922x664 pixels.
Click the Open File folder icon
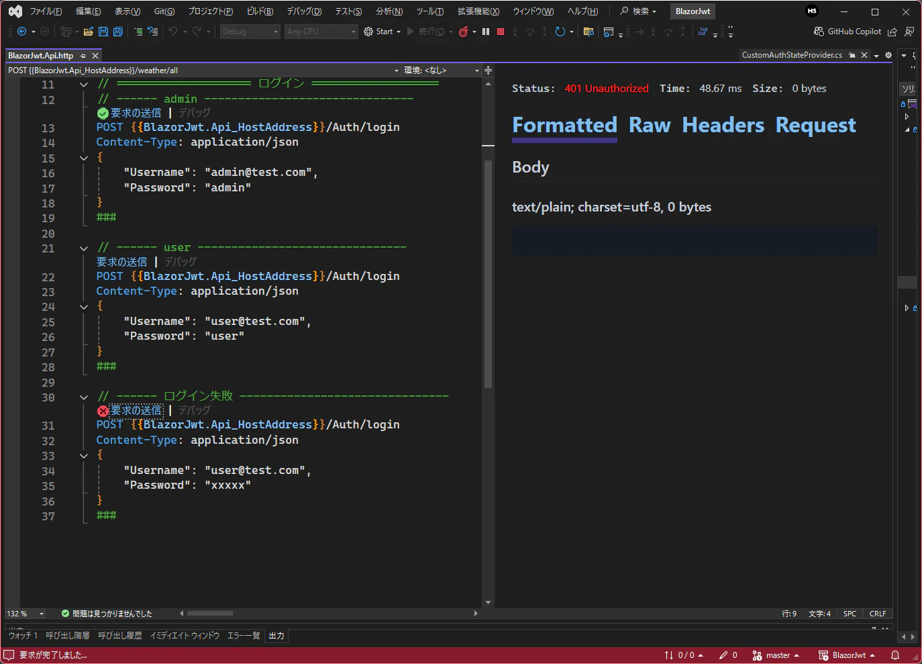point(88,32)
